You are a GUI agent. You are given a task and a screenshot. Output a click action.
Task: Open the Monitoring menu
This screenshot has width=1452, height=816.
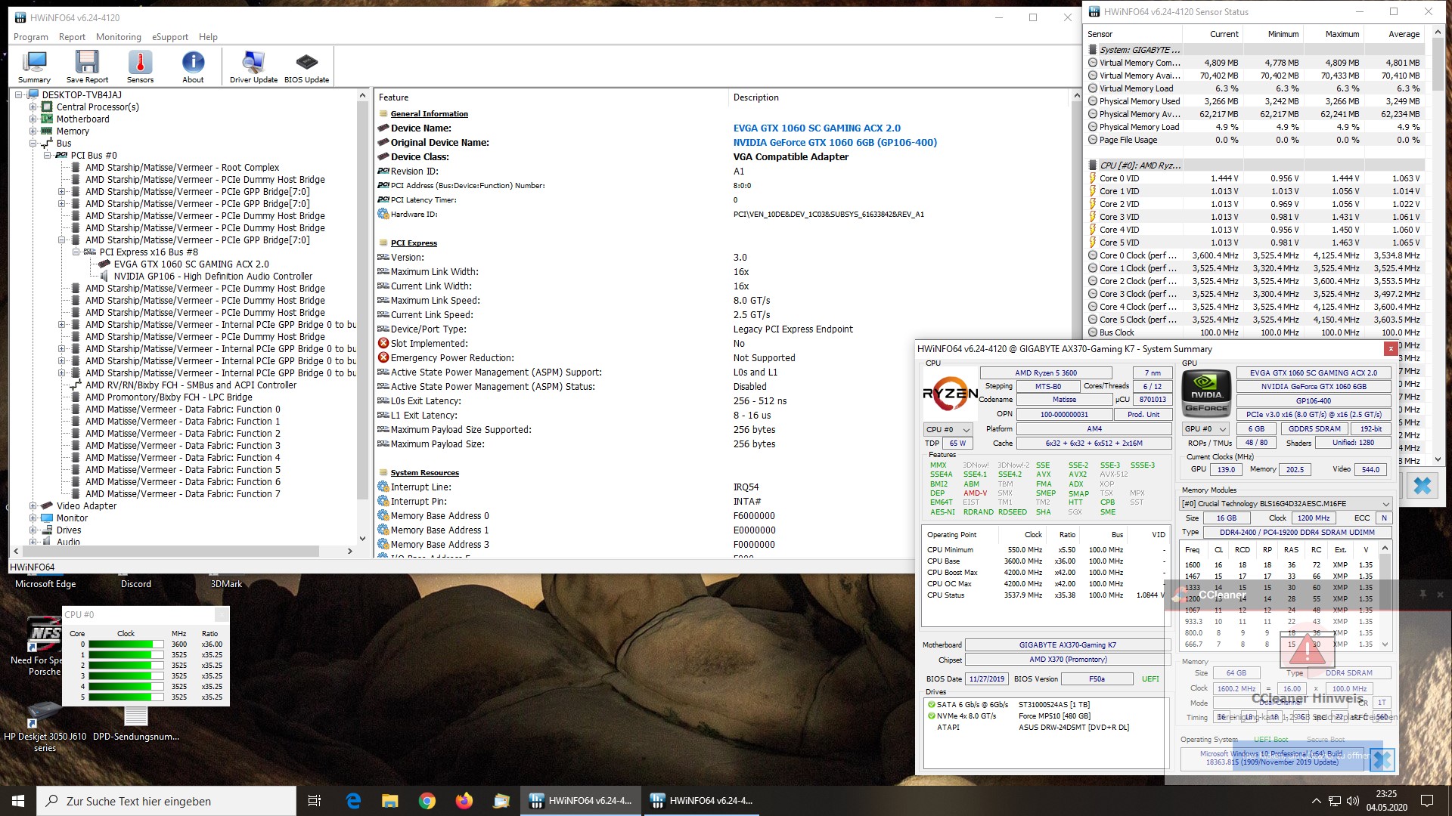(x=119, y=37)
